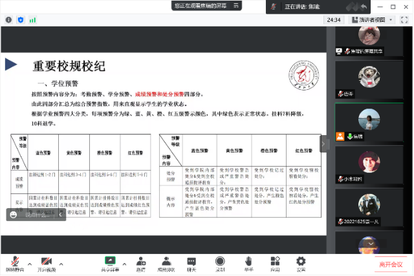This screenshot has width=414, height=276.
Task: Open the Apps grid icon
Action: pos(275,262)
